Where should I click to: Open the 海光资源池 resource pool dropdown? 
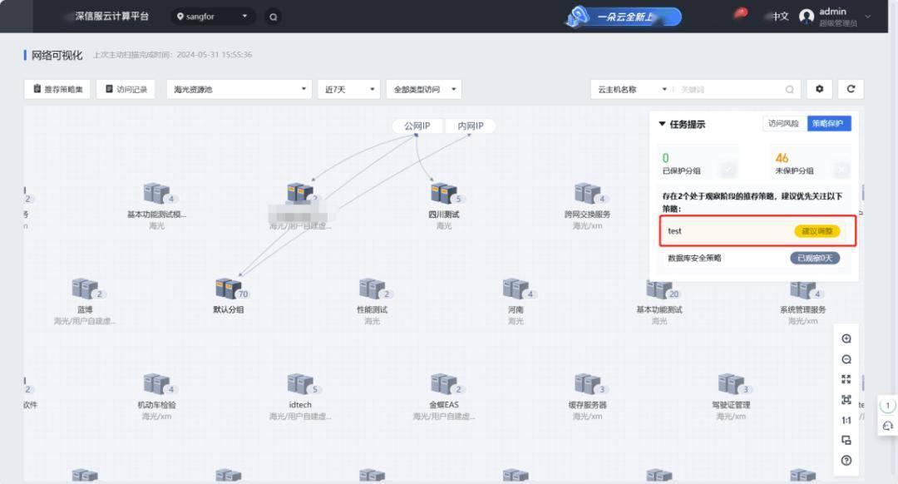239,89
